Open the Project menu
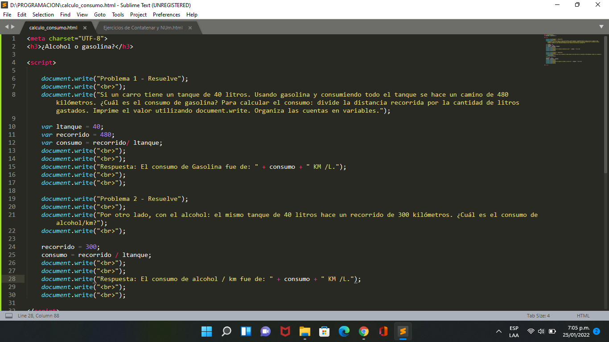This screenshot has width=609, height=342. tap(138, 14)
